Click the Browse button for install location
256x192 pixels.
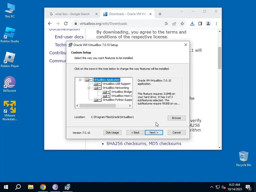coord(176,118)
